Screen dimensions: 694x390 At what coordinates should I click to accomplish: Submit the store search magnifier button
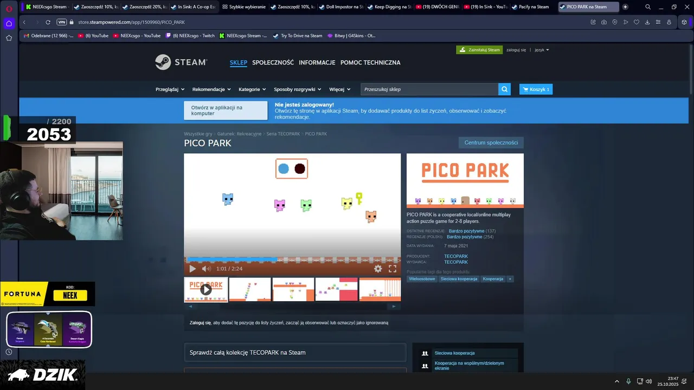click(x=505, y=89)
